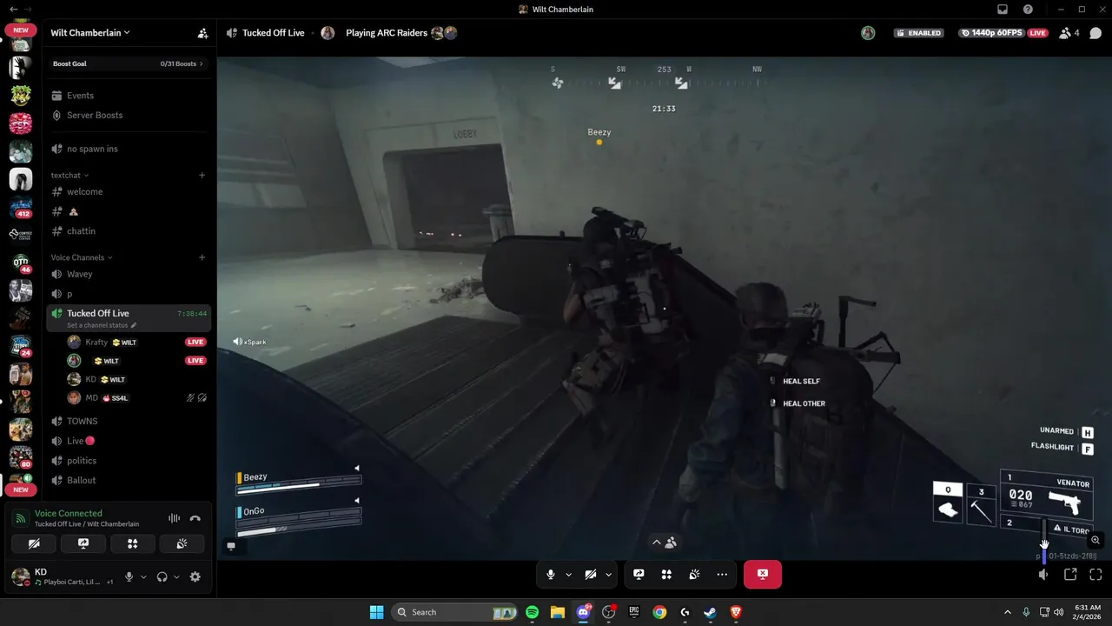This screenshot has width=1112, height=626.
Task: Open input device arrow next to user mic
Action: [x=143, y=576]
